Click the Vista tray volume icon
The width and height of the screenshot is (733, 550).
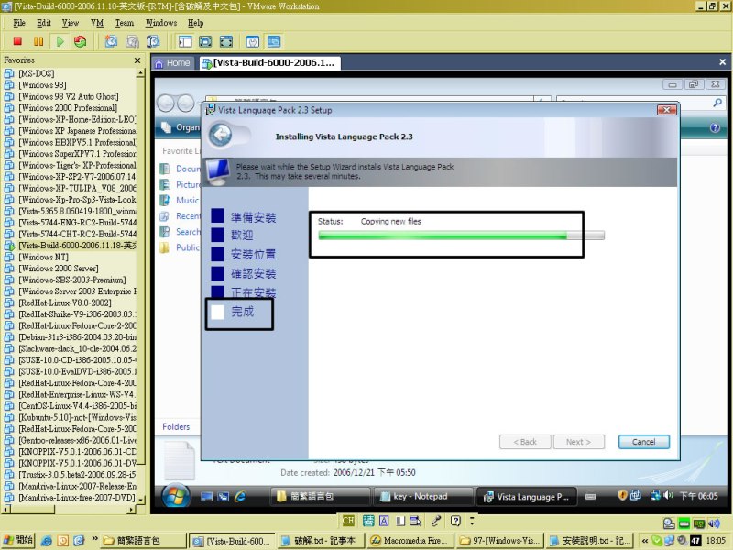(669, 495)
